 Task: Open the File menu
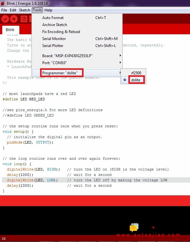[x=4, y=10]
